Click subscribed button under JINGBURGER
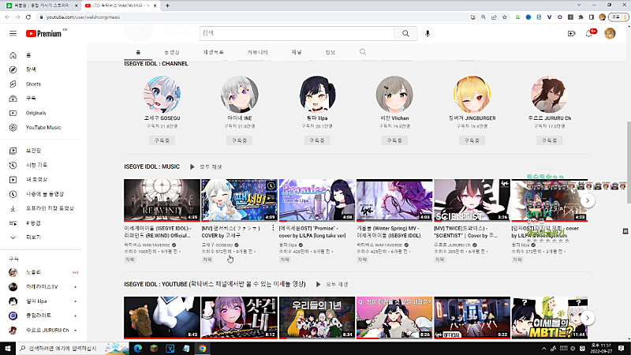 click(x=472, y=140)
